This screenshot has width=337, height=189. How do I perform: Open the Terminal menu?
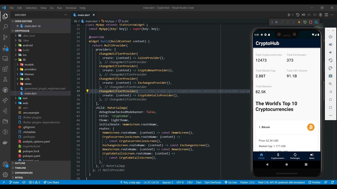[x=71, y=8]
